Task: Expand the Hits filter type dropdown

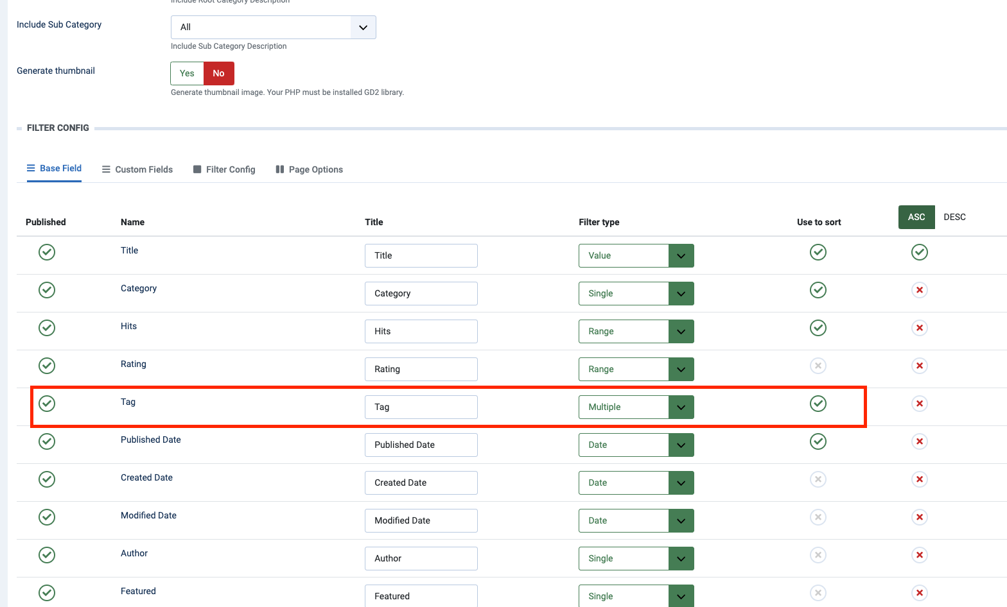Action: click(x=636, y=331)
